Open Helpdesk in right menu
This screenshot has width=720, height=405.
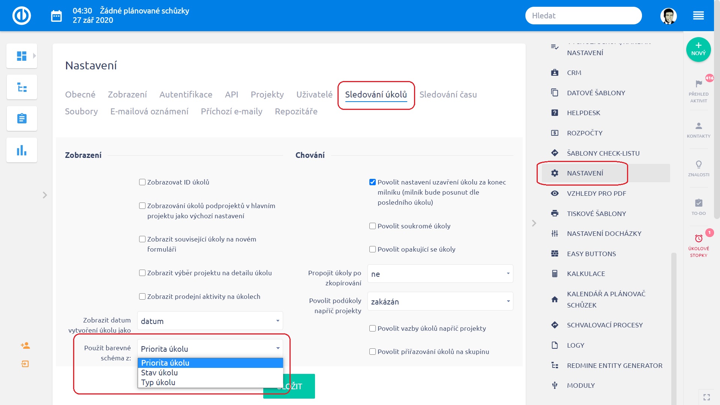click(x=583, y=113)
